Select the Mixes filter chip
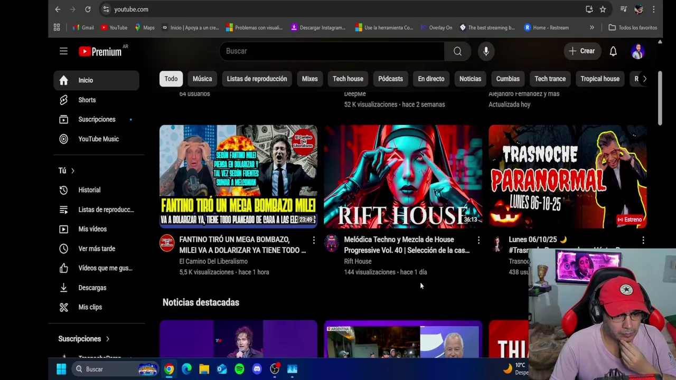Screen dimensions: 676x380 click(310, 79)
